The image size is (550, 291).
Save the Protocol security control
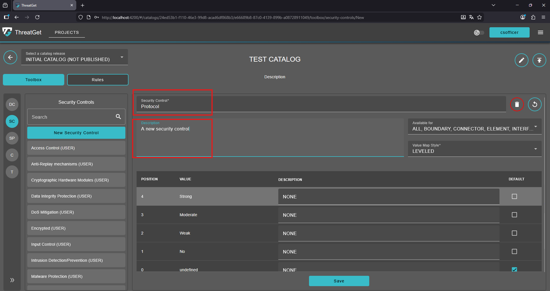coord(339,281)
